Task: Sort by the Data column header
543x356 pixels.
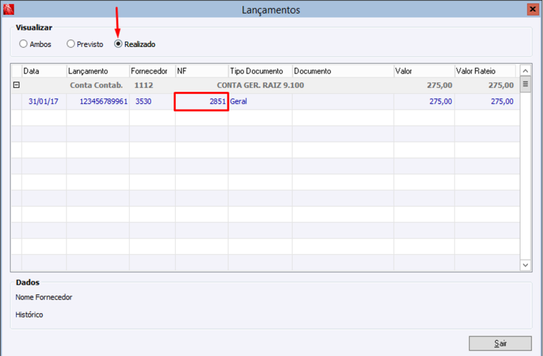Action: (x=44, y=71)
